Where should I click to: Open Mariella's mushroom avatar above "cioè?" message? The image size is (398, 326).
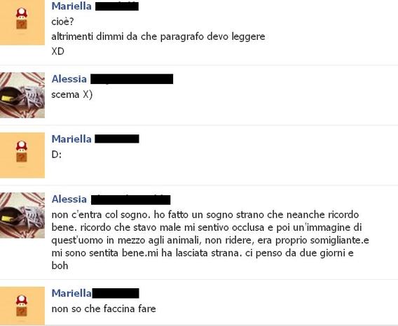tap(22, 22)
